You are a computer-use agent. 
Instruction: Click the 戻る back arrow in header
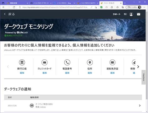(x=5, y=14)
